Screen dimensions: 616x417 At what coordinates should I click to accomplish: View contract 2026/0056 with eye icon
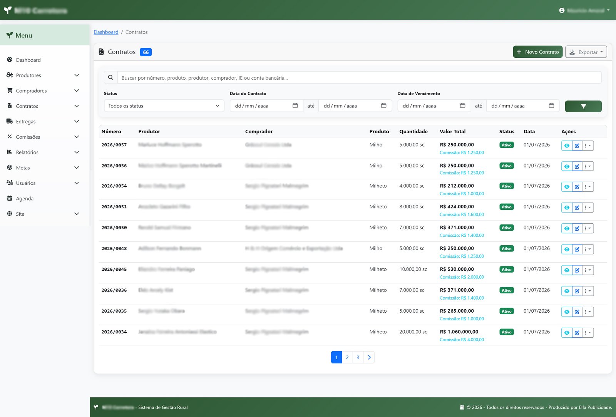coord(567,166)
